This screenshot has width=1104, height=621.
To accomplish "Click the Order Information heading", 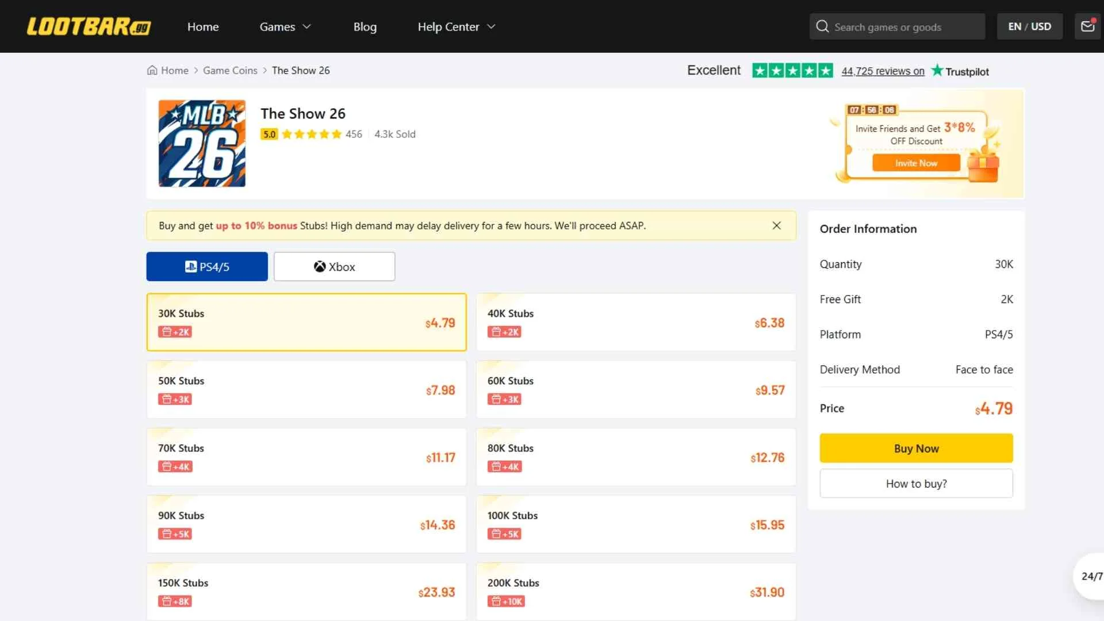I will point(868,229).
